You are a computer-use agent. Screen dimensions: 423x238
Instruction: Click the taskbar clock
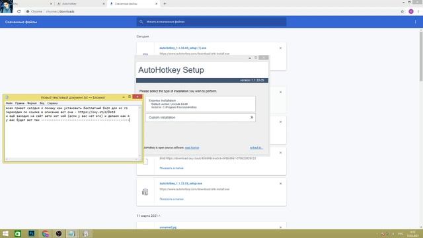pos(412,233)
